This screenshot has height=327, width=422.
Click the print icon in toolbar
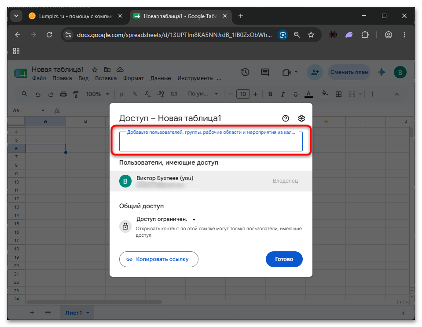click(63, 95)
